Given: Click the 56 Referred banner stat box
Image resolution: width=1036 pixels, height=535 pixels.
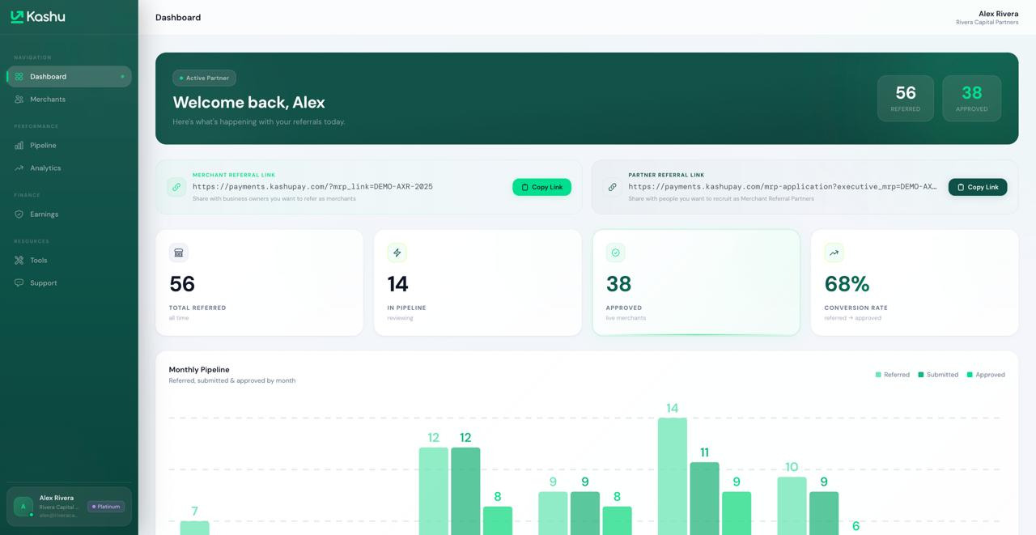Looking at the screenshot, I should 906,99.
